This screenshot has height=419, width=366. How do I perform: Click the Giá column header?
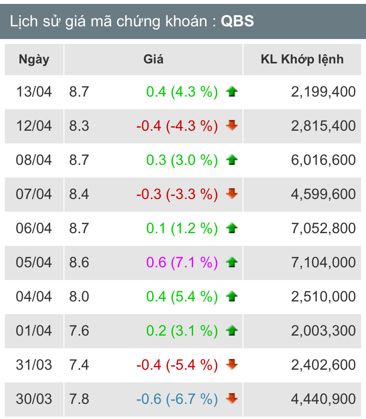[x=153, y=60]
